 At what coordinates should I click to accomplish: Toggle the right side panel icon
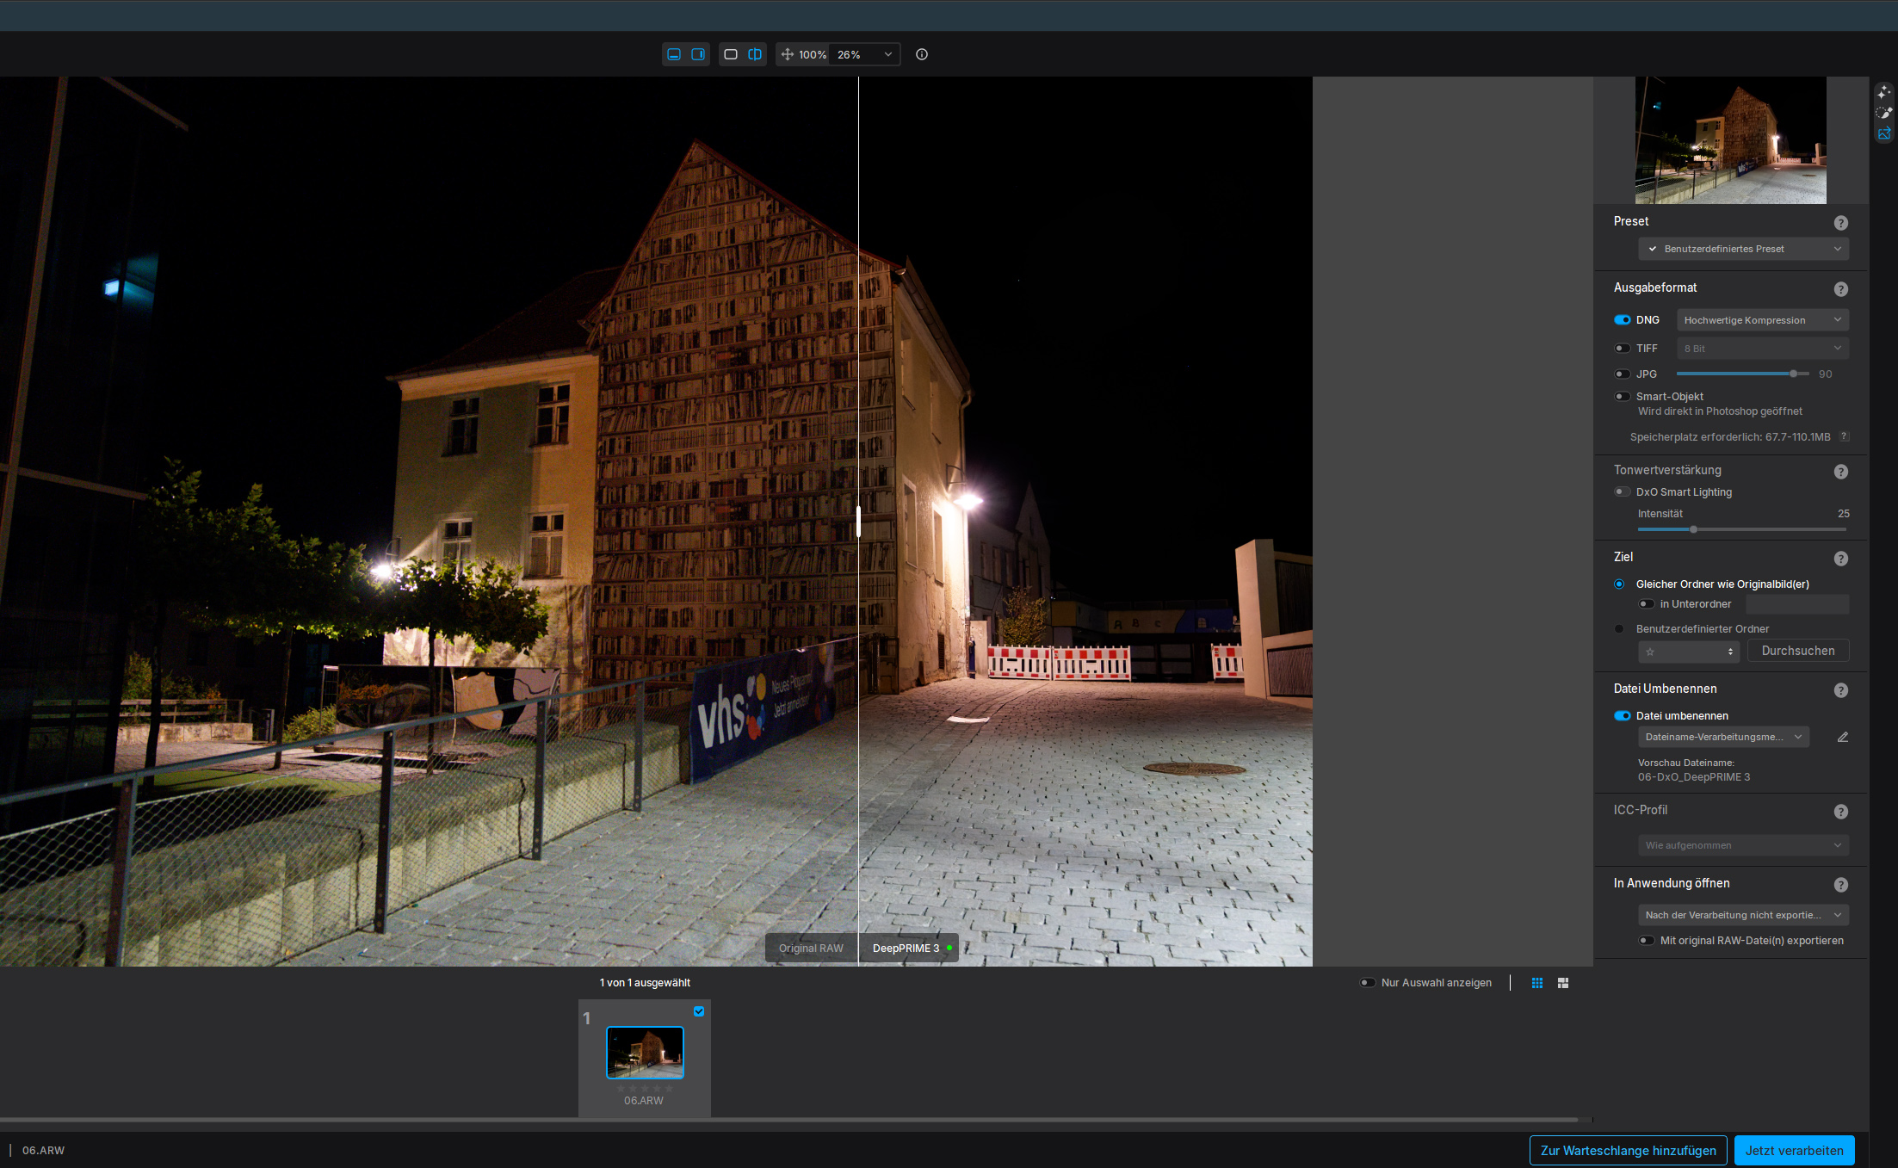[698, 54]
